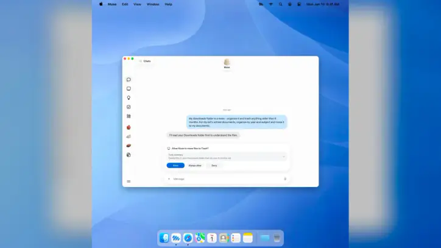The width and height of the screenshot is (441, 248).
Task: Click the Always allow button
Action: tap(195, 166)
